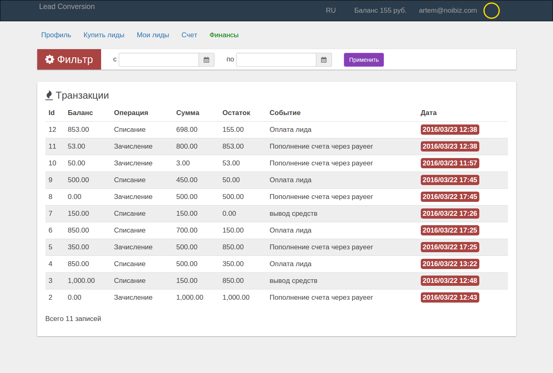Select the Финансы tab
The width and height of the screenshot is (553, 373).
point(224,35)
